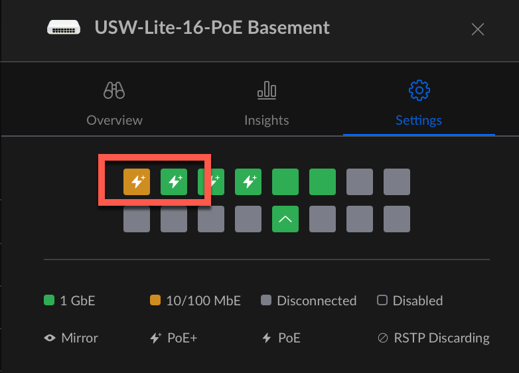This screenshot has height=373, width=519.
Task: Select the second PoE+ port in top row
Action: tap(174, 182)
